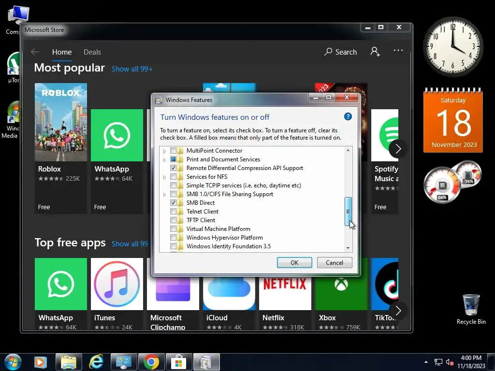Check Windows Identity Foundation 3.5 checkbox
Image resolution: width=495 pixels, height=371 pixels.
click(173, 246)
